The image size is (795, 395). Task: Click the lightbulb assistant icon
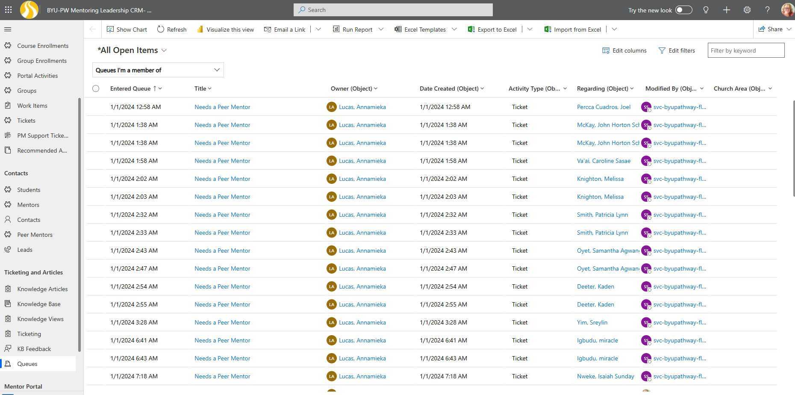[706, 10]
